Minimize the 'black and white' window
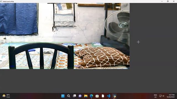Screen dimensions: 177x99 pos(162,1)
